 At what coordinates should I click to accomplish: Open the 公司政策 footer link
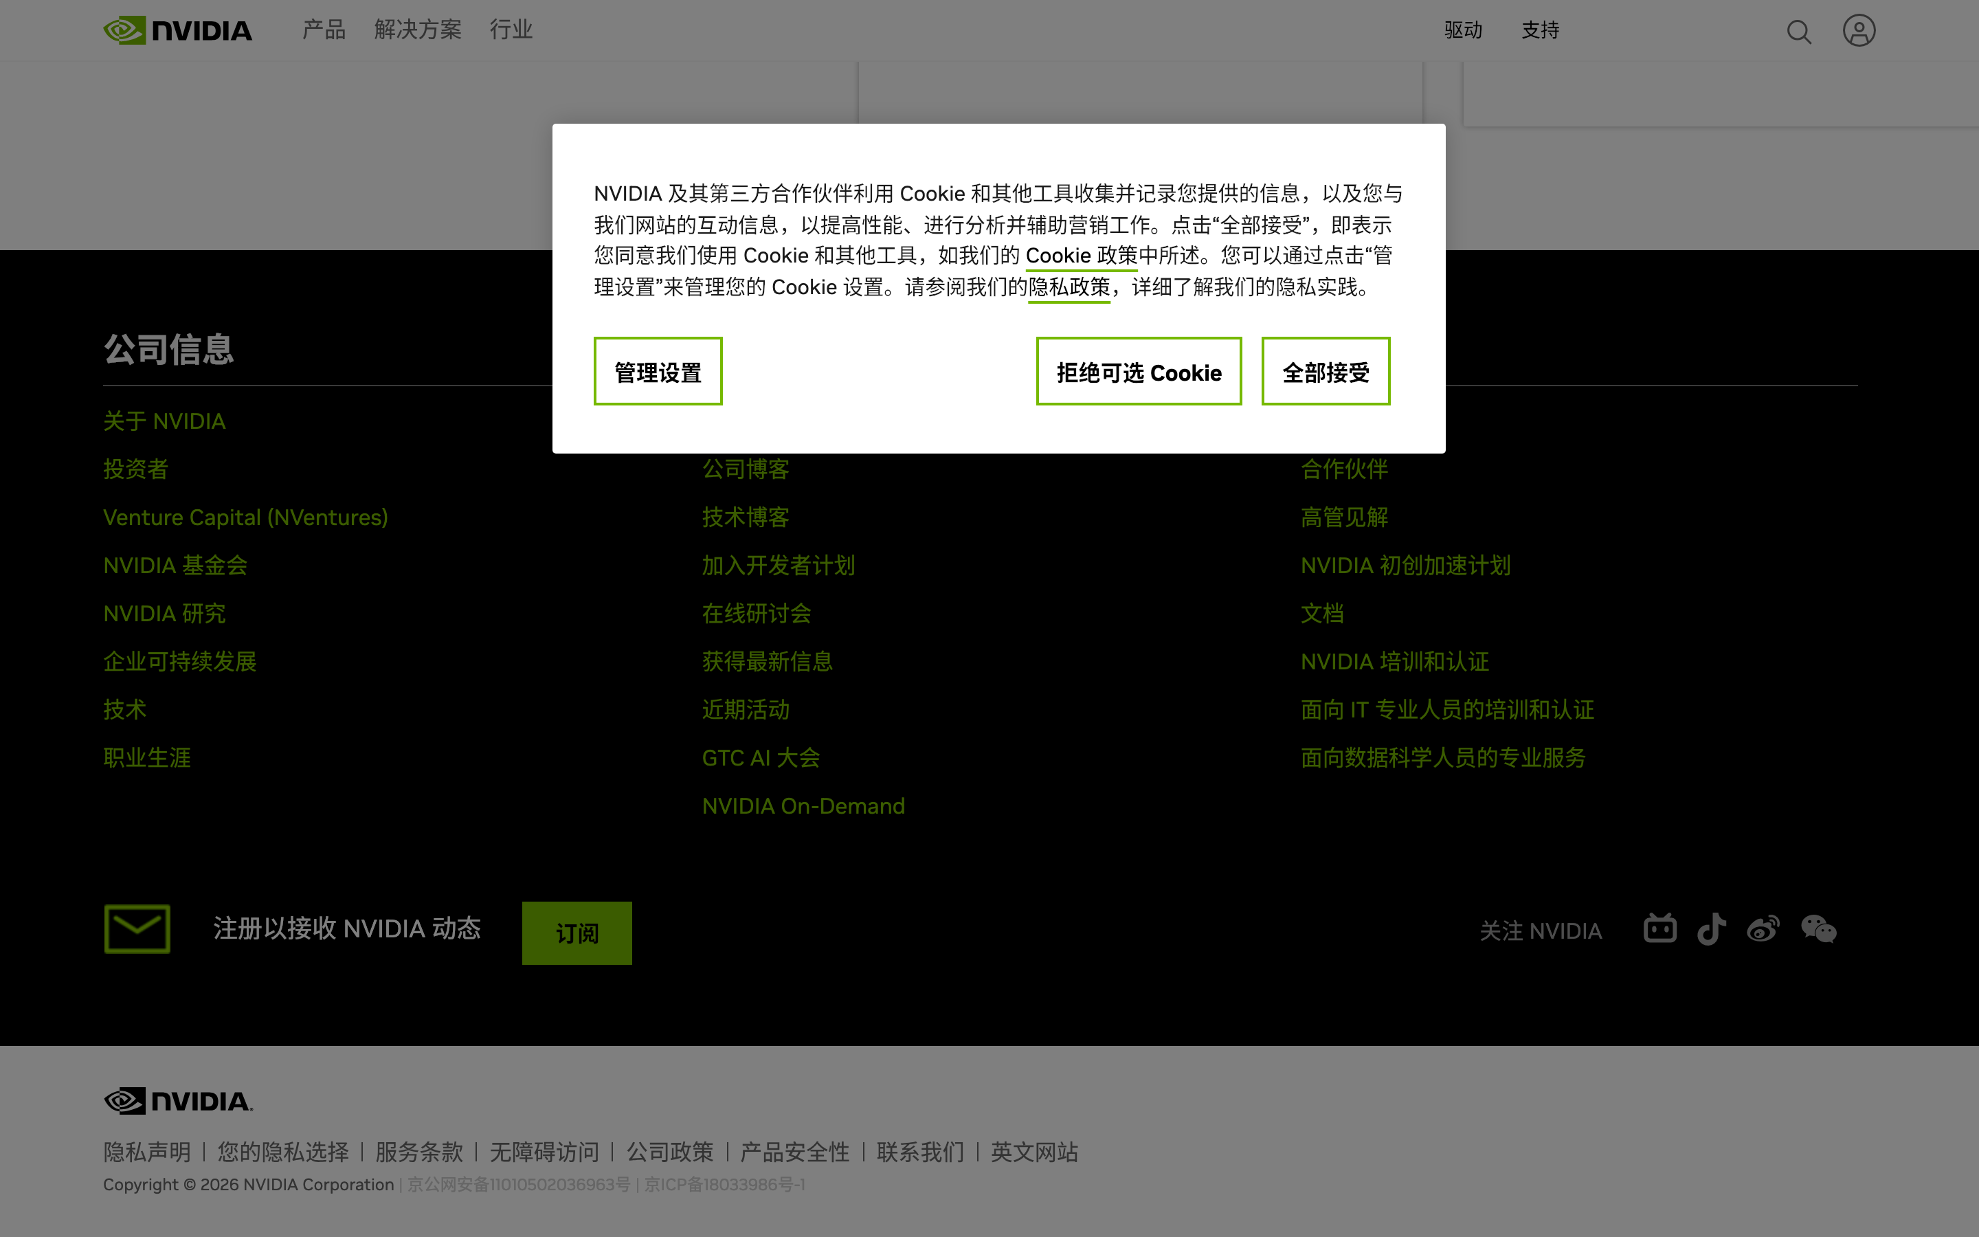pos(670,1152)
